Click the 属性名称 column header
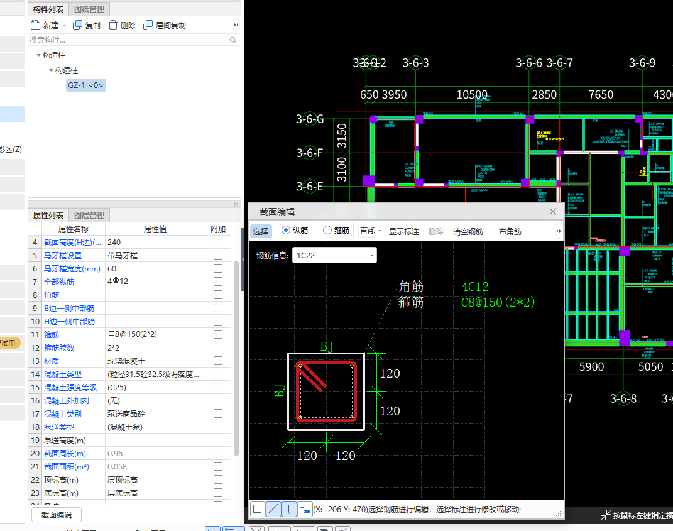This screenshot has height=531, width=673. [74, 229]
